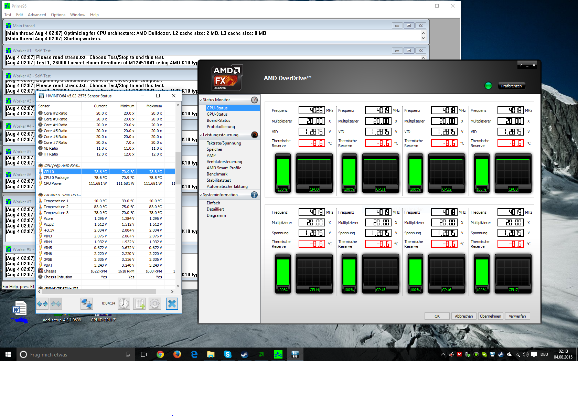578x416 pixels.
Task: Click the OneDrive cloud tray icon
Action: coord(509,354)
